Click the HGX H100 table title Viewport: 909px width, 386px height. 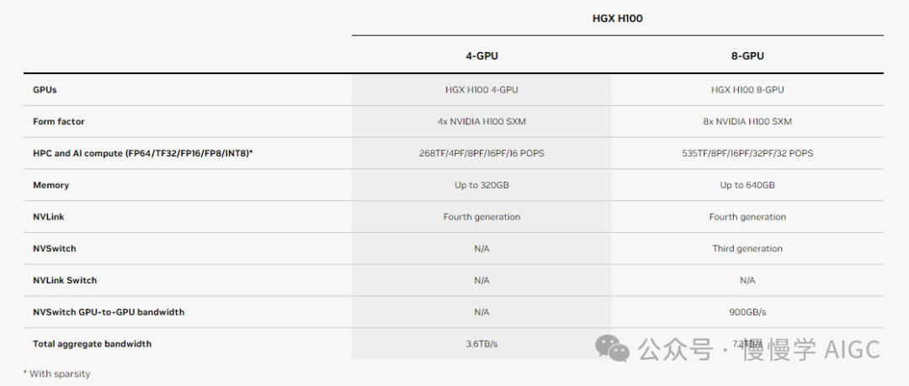coord(618,18)
